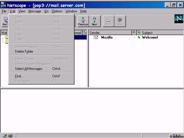Close the Netscape window

click(180, 5)
